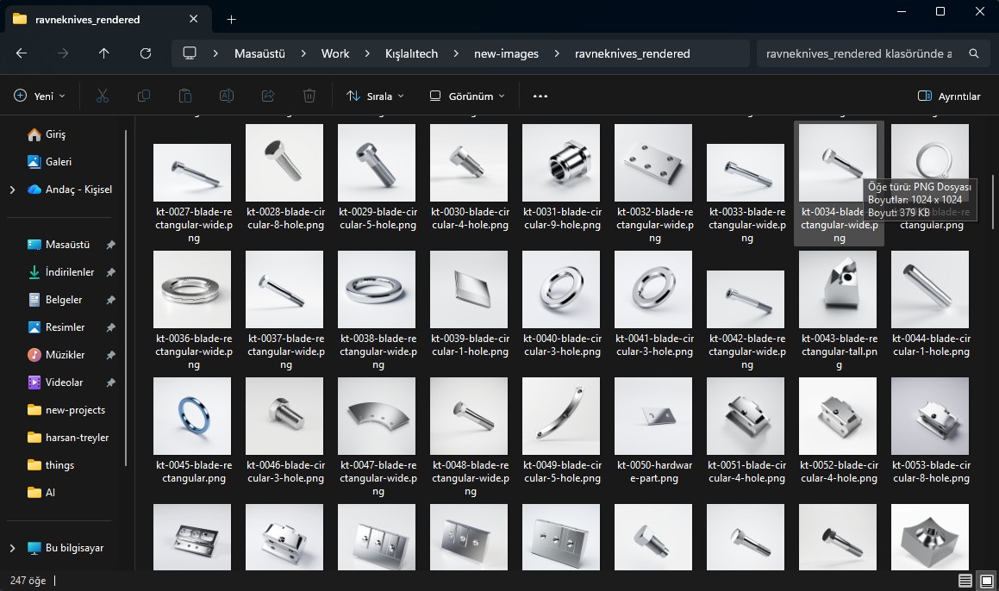Click the Share icon in toolbar
Image resolution: width=999 pixels, height=591 pixels.
(267, 96)
